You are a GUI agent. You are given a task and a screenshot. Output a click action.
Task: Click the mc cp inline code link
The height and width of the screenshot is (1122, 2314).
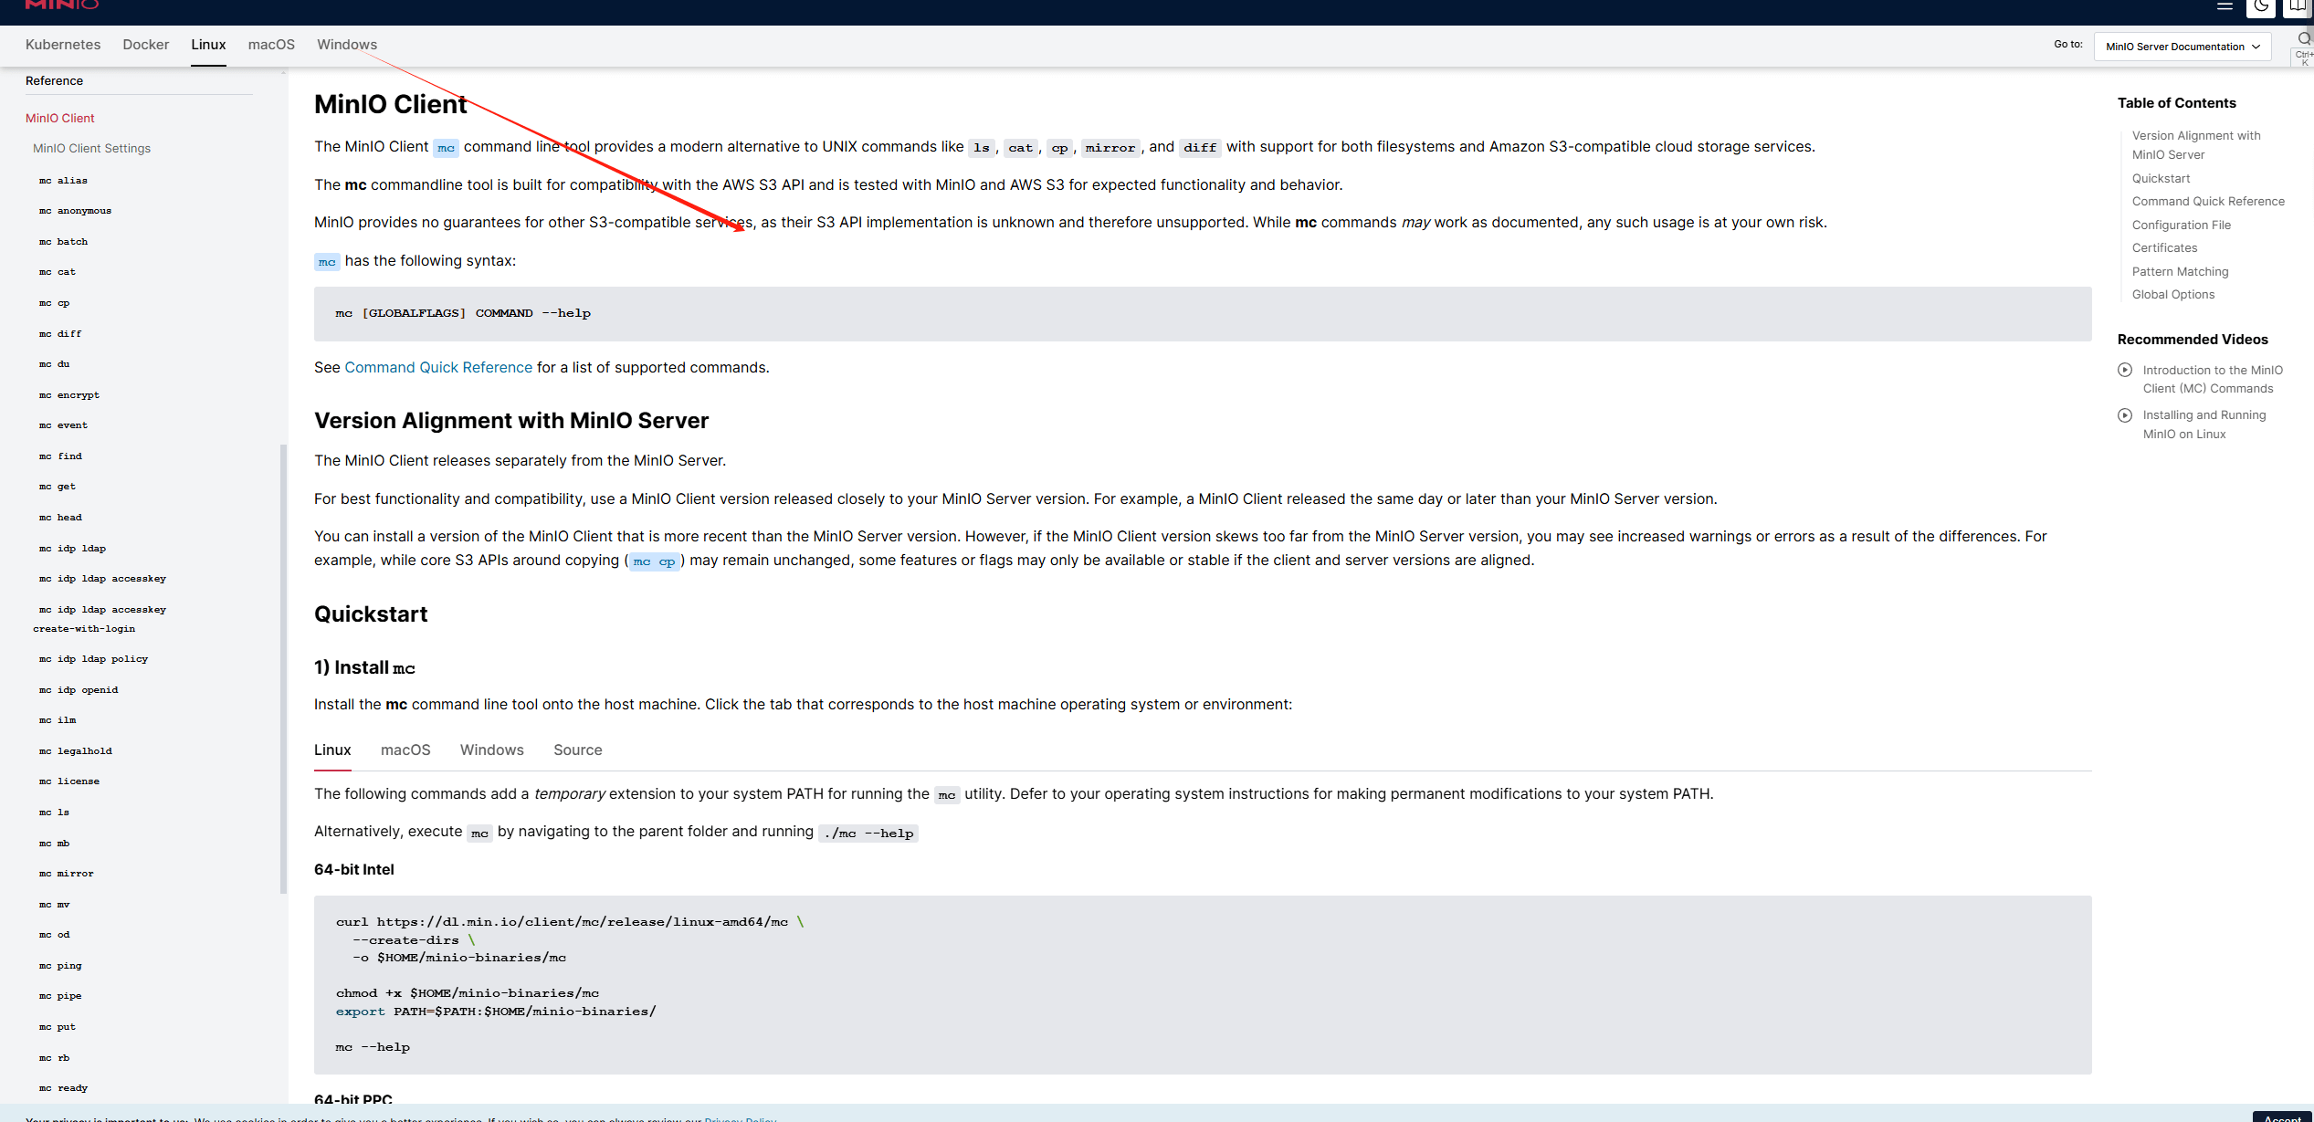click(655, 561)
